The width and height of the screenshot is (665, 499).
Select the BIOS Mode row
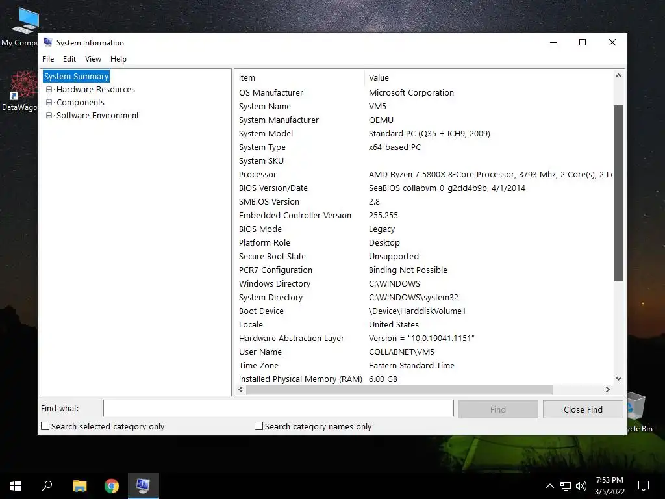pyautogui.click(x=425, y=229)
